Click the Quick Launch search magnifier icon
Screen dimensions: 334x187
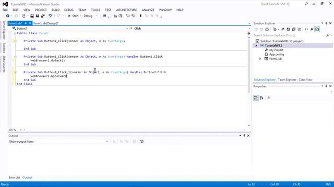pyautogui.click(x=306, y=4)
